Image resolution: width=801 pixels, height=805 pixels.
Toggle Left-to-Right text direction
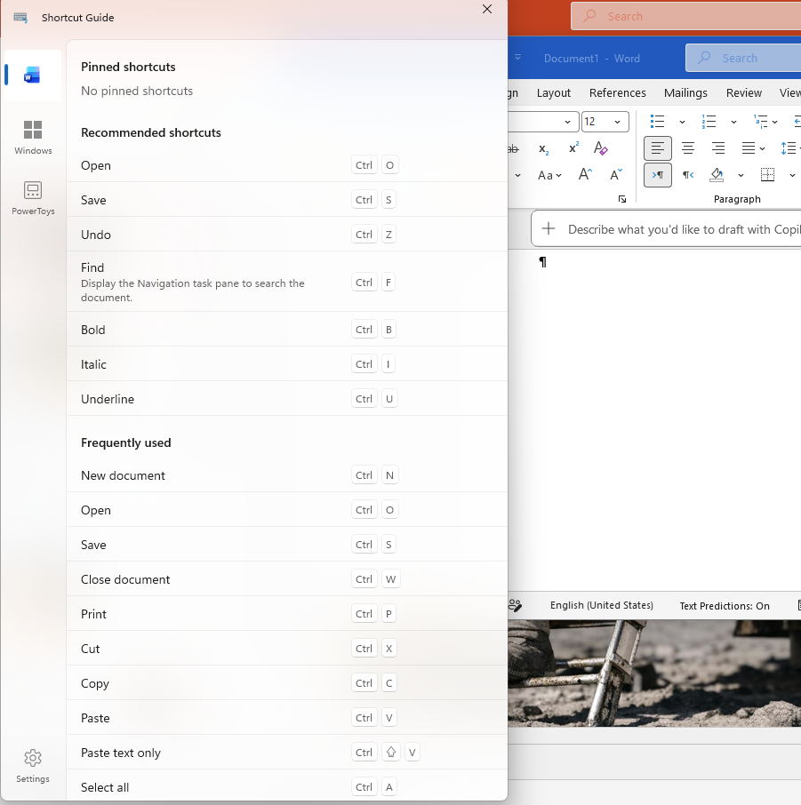[658, 175]
